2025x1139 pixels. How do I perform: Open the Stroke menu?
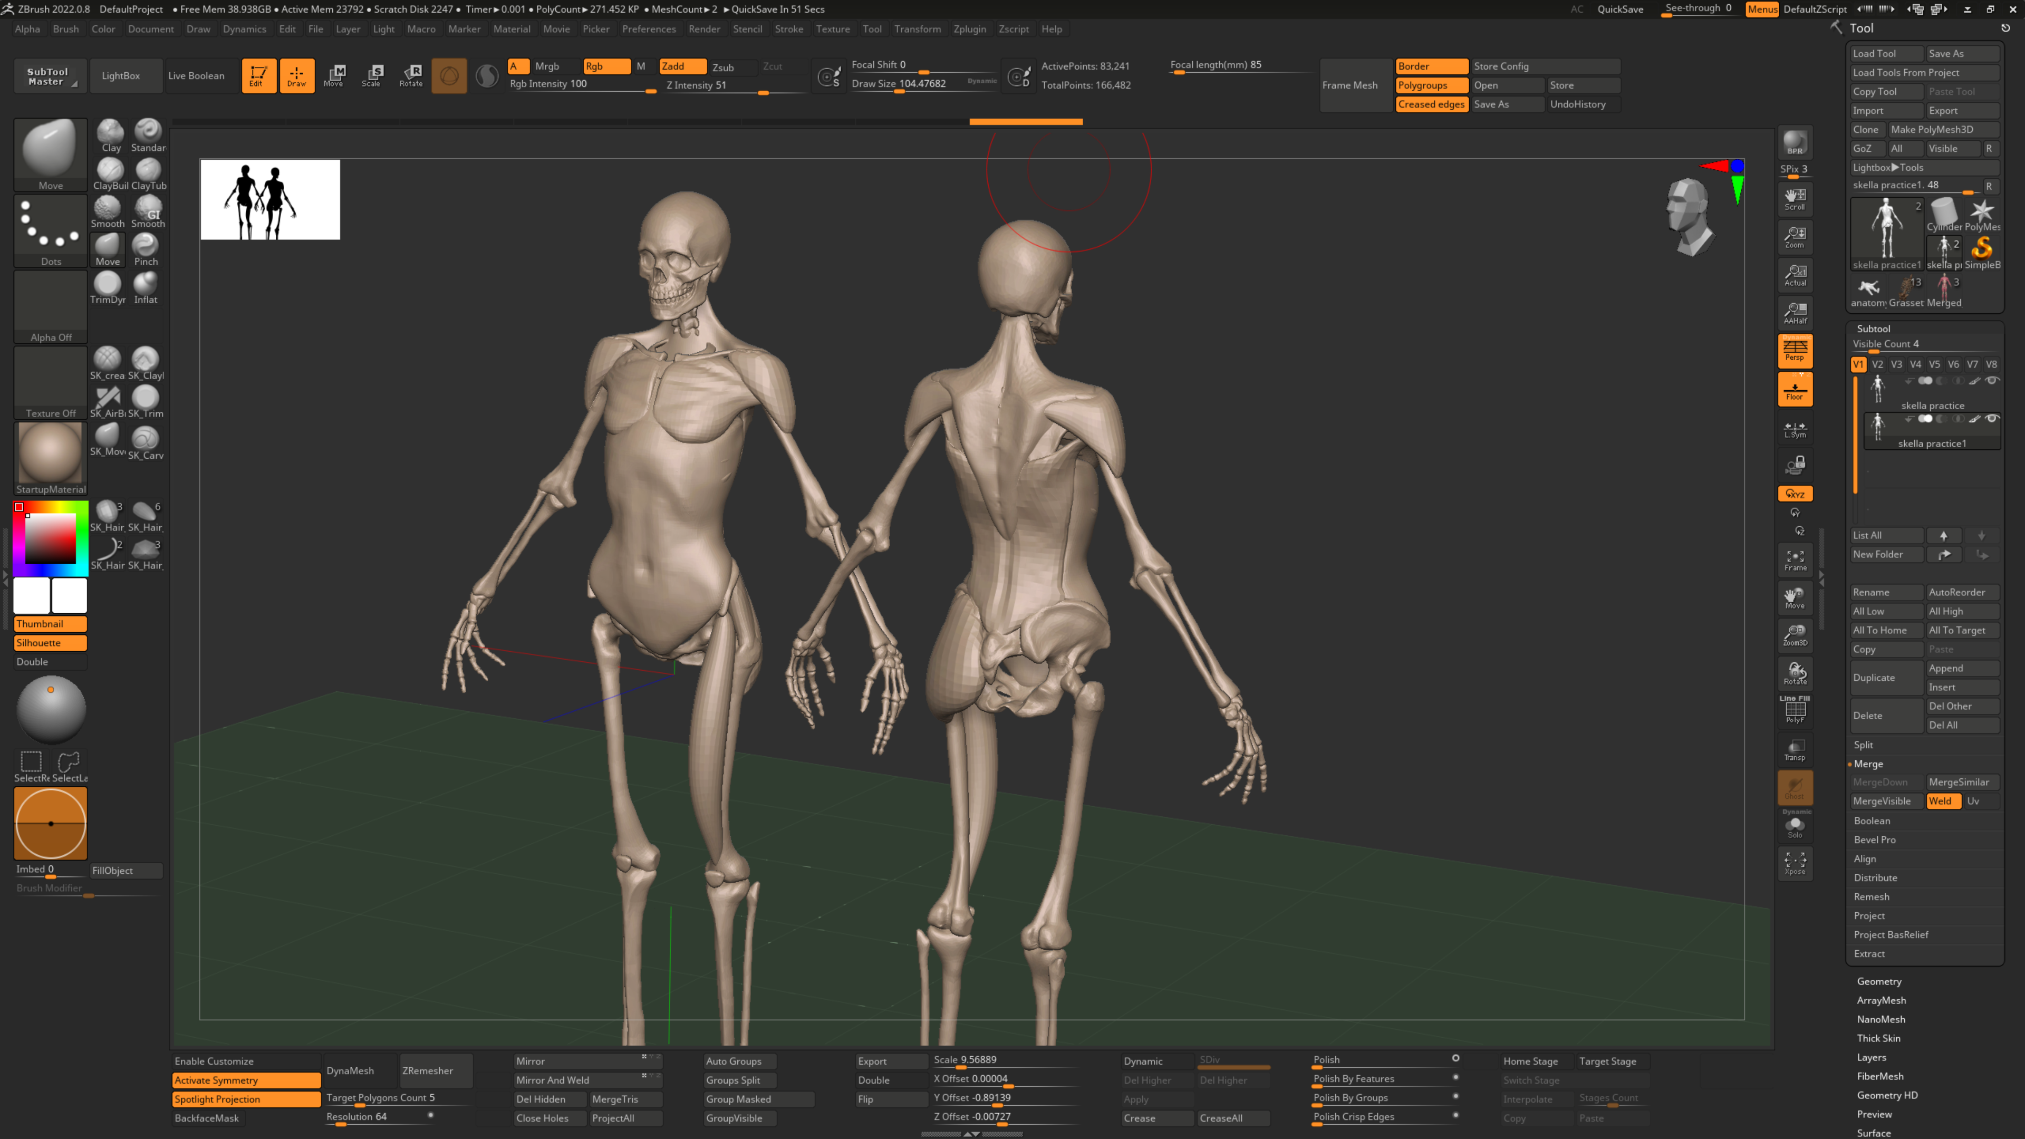788,29
